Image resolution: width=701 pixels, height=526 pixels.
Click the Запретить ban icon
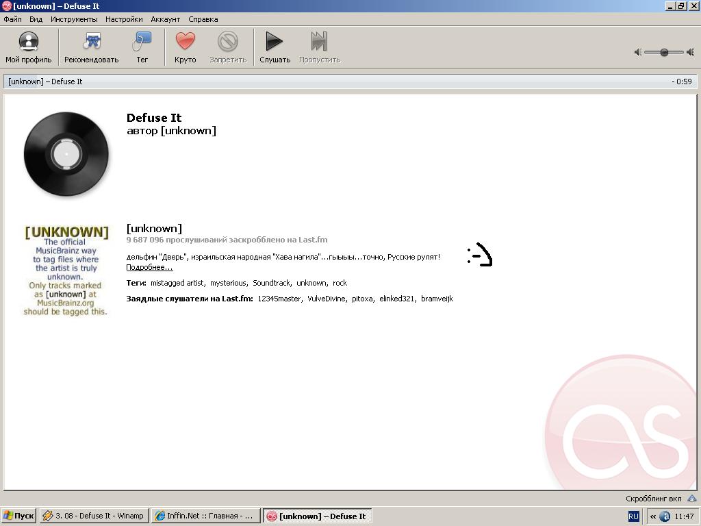pyautogui.click(x=228, y=47)
